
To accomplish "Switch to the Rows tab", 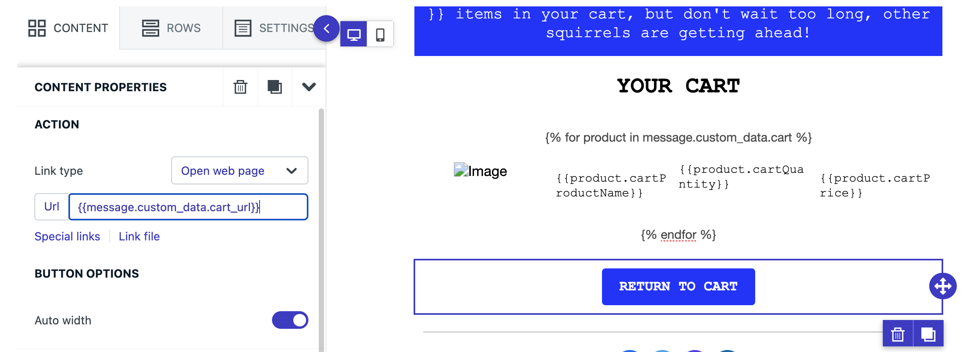I will (x=171, y=28).
